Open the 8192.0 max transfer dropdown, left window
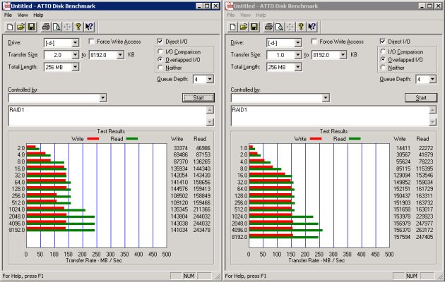445x282 pixels. coord(120,55)
